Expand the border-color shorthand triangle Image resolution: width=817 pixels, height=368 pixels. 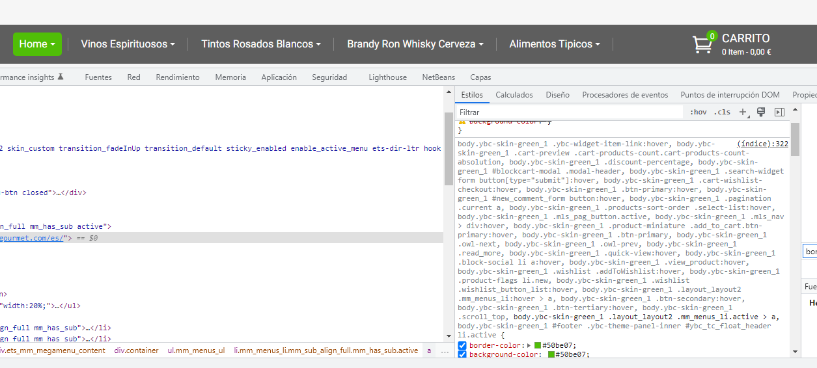click(529, 345)
